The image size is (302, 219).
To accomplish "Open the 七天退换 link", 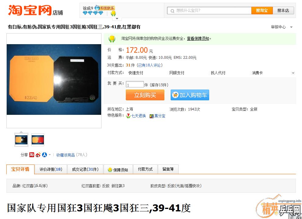I will pyautogui.click(x=138, y=116).
